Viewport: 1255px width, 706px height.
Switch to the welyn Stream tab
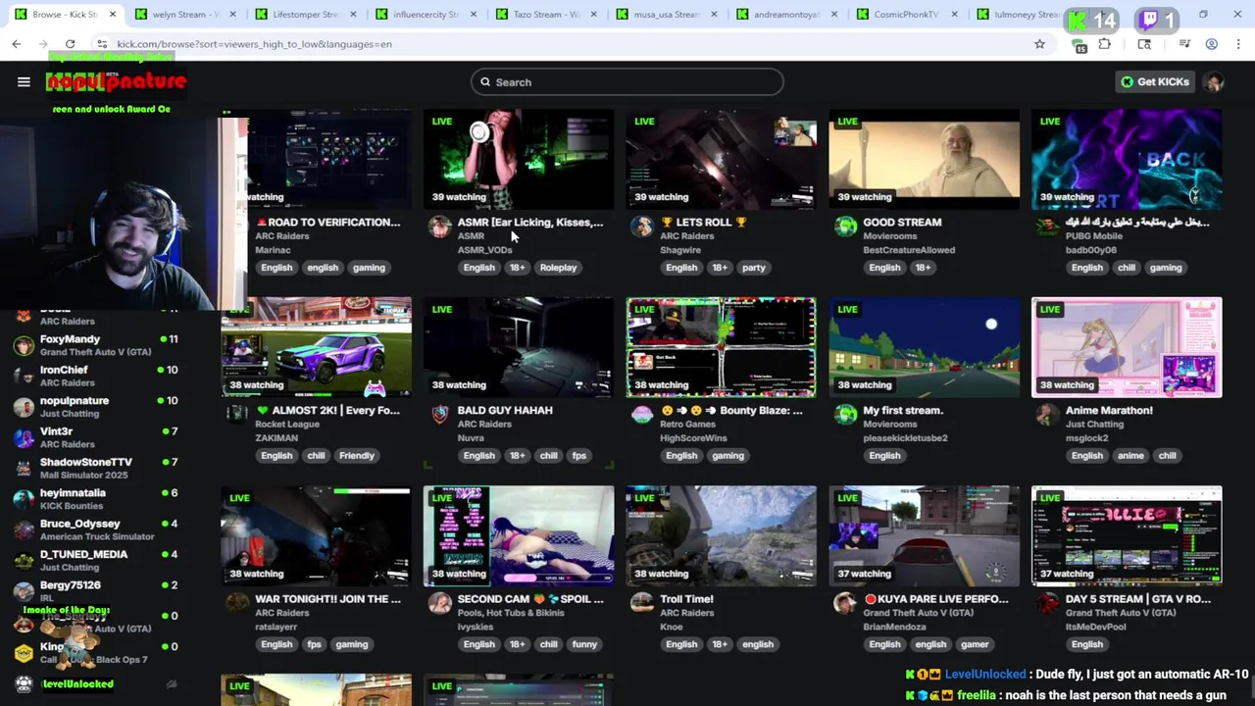[x=186, y=15]
